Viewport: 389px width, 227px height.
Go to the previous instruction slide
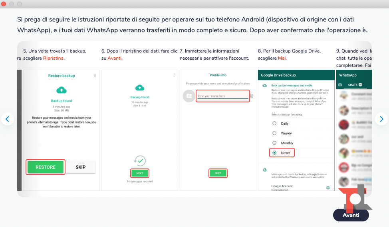(x=8, y=119)
